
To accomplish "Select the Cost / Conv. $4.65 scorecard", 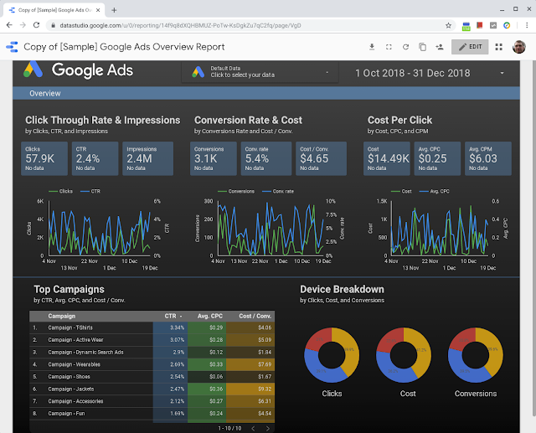I will (x=321, y=158).
